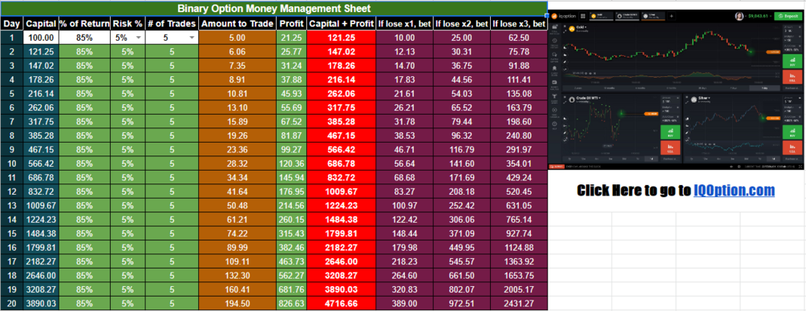Click the trophy tournaments icon in the sidebar
806x311 pixels.
point(555,96)
